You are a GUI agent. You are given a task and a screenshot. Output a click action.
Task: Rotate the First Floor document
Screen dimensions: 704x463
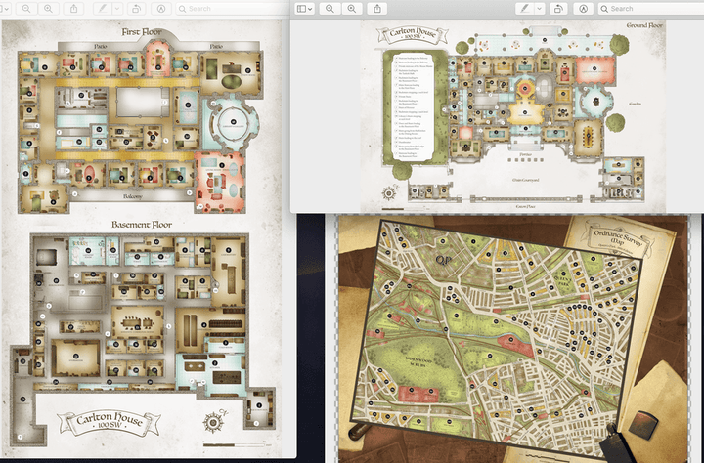[x=136, y=8]
